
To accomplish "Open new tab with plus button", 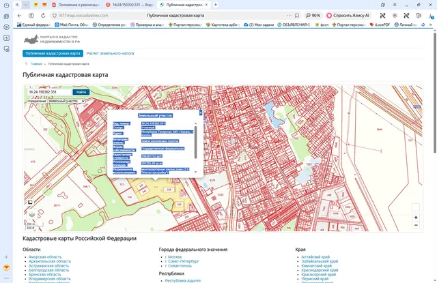I will (216, 5).
